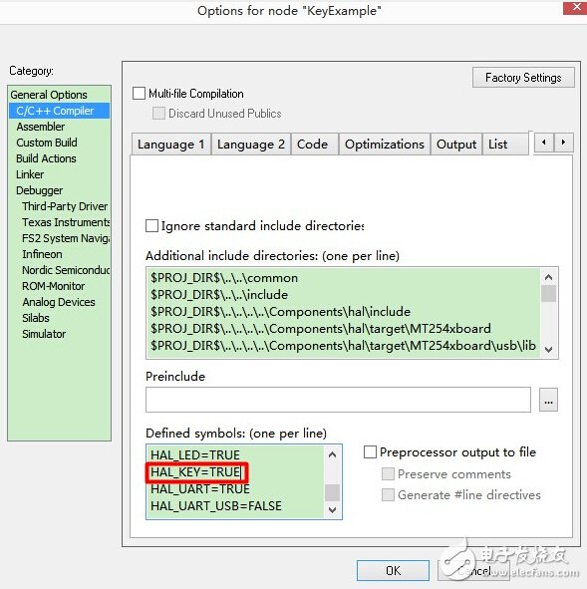This screenshot has width=587, height=589.
Task: Open the Language 1 tab
Action: pos(171,145)
